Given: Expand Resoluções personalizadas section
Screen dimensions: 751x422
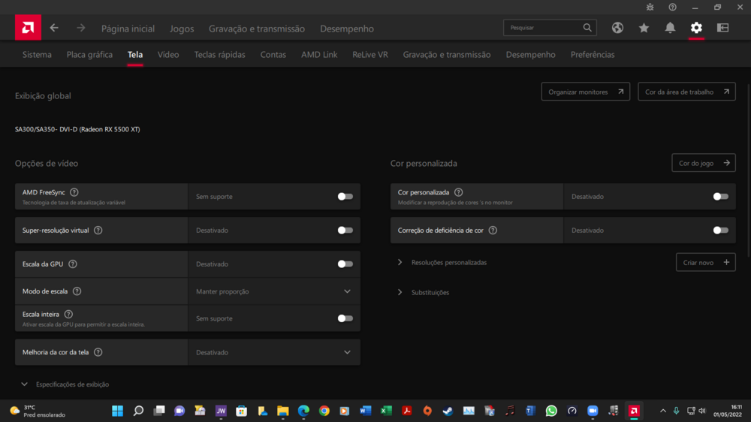Looking at the screenshot, I should coord(400,263).
